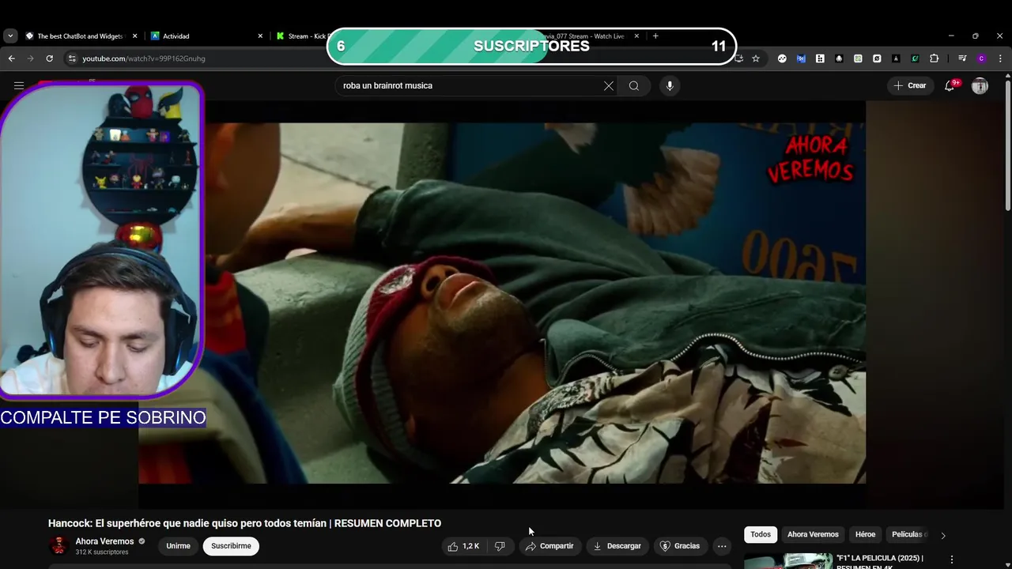Select the Todos filter chip
The width and height of the screenshot is (1012, 569).
click(761, 534)
